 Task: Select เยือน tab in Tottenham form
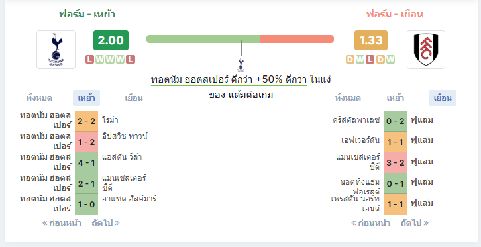pos(134,98)
